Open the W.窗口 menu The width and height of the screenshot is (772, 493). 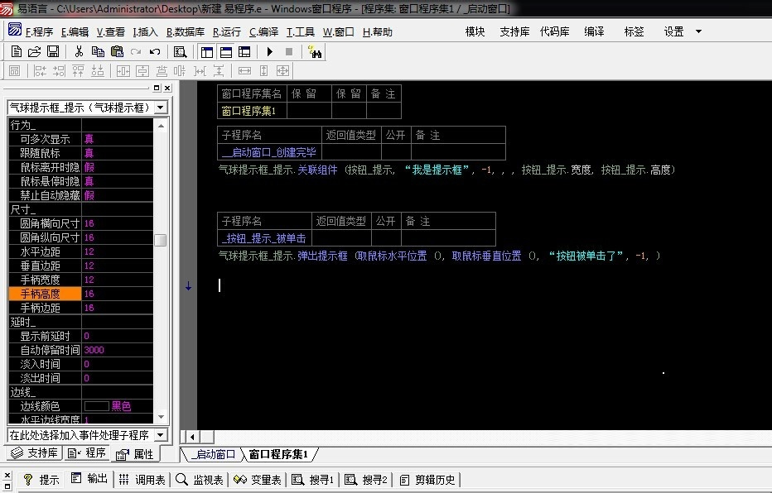[x=338, y=32]
